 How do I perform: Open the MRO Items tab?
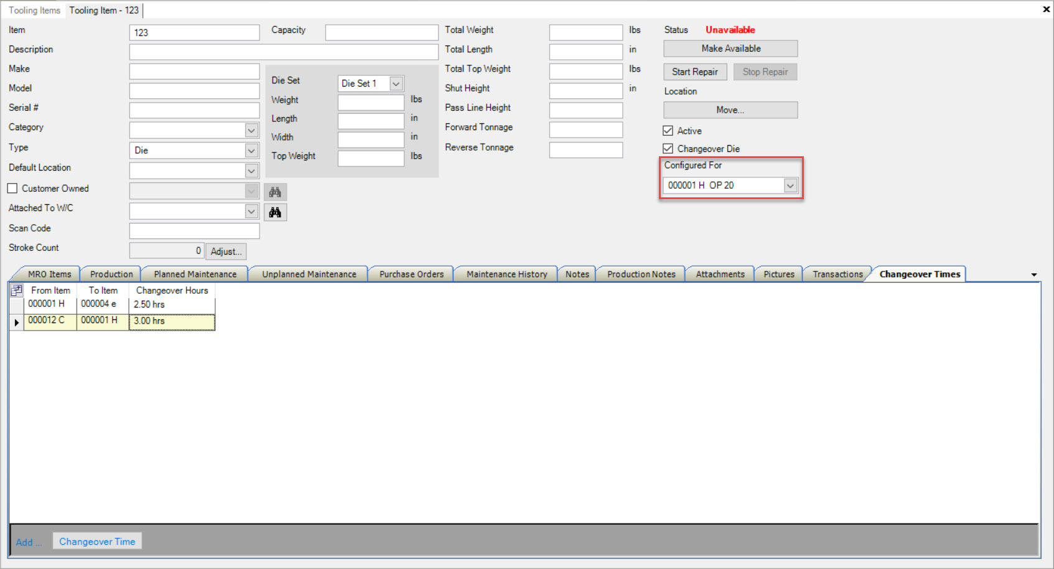[49, 274]
